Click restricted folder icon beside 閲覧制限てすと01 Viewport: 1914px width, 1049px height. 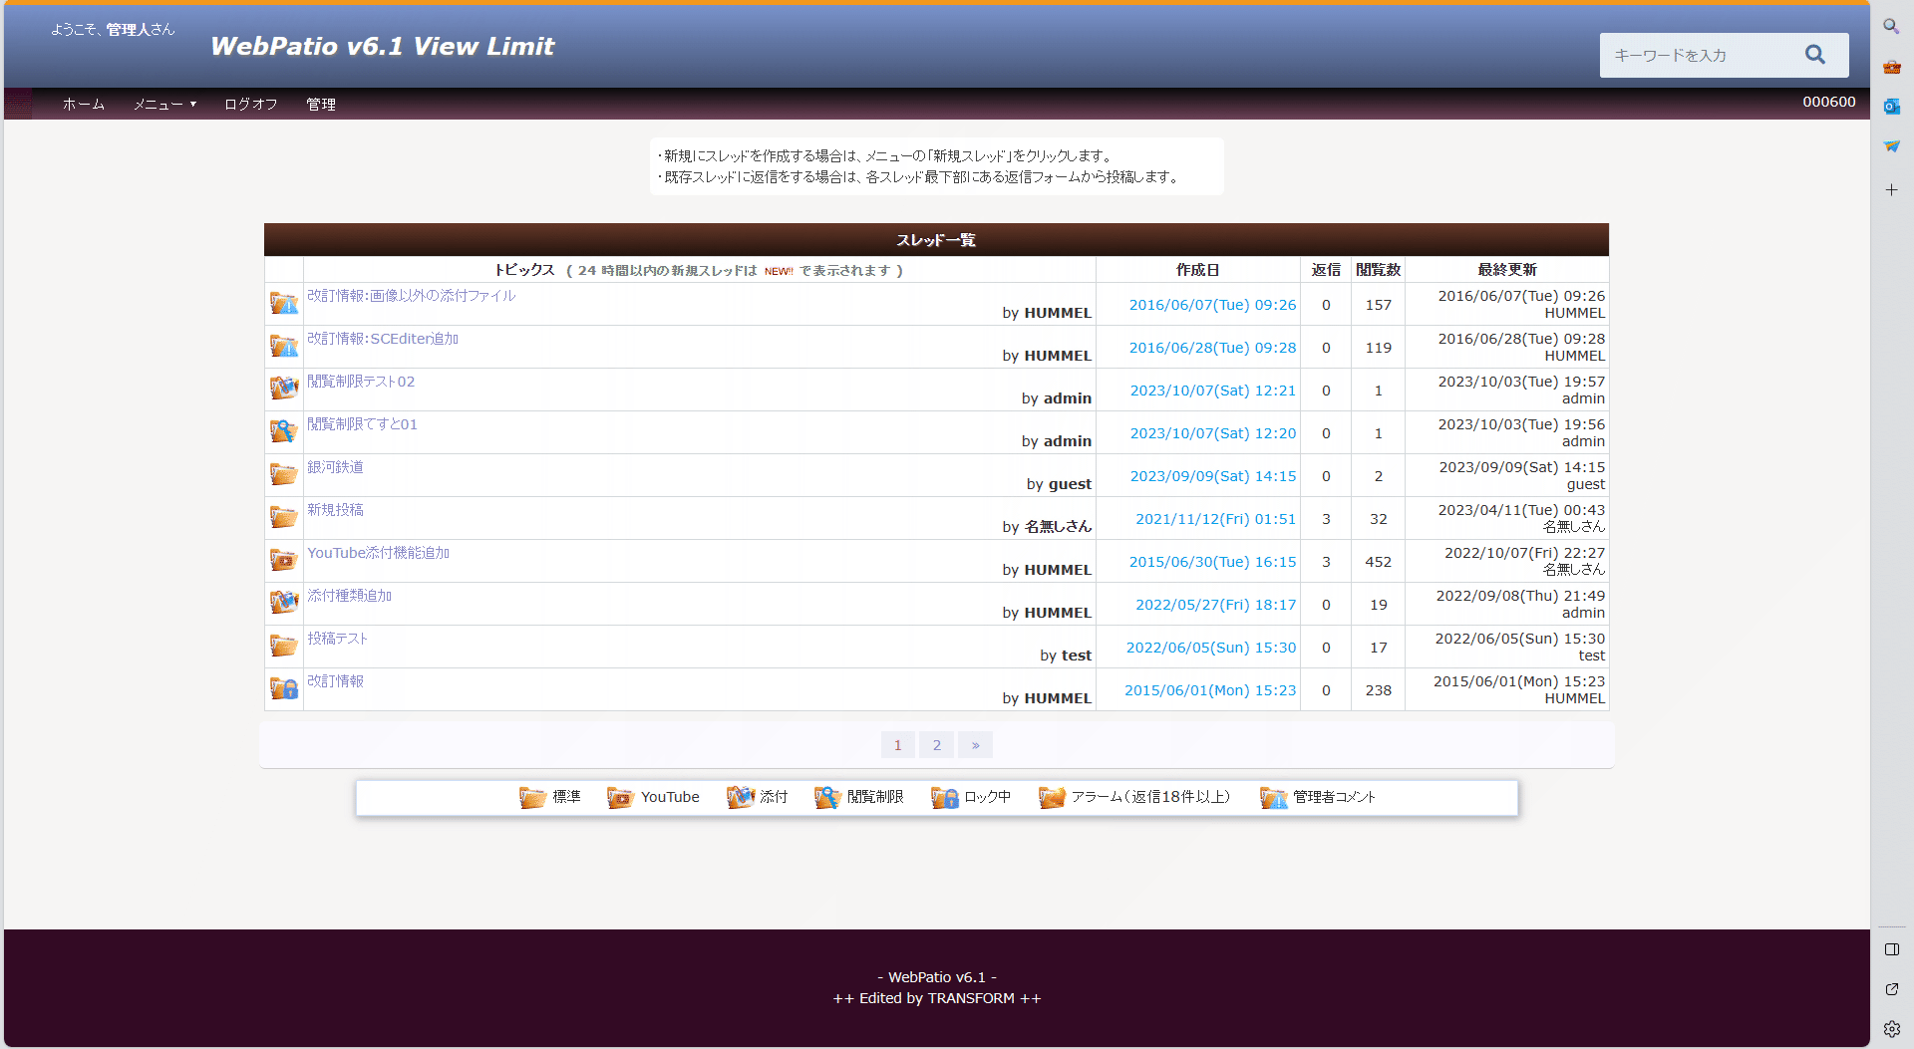283,432
